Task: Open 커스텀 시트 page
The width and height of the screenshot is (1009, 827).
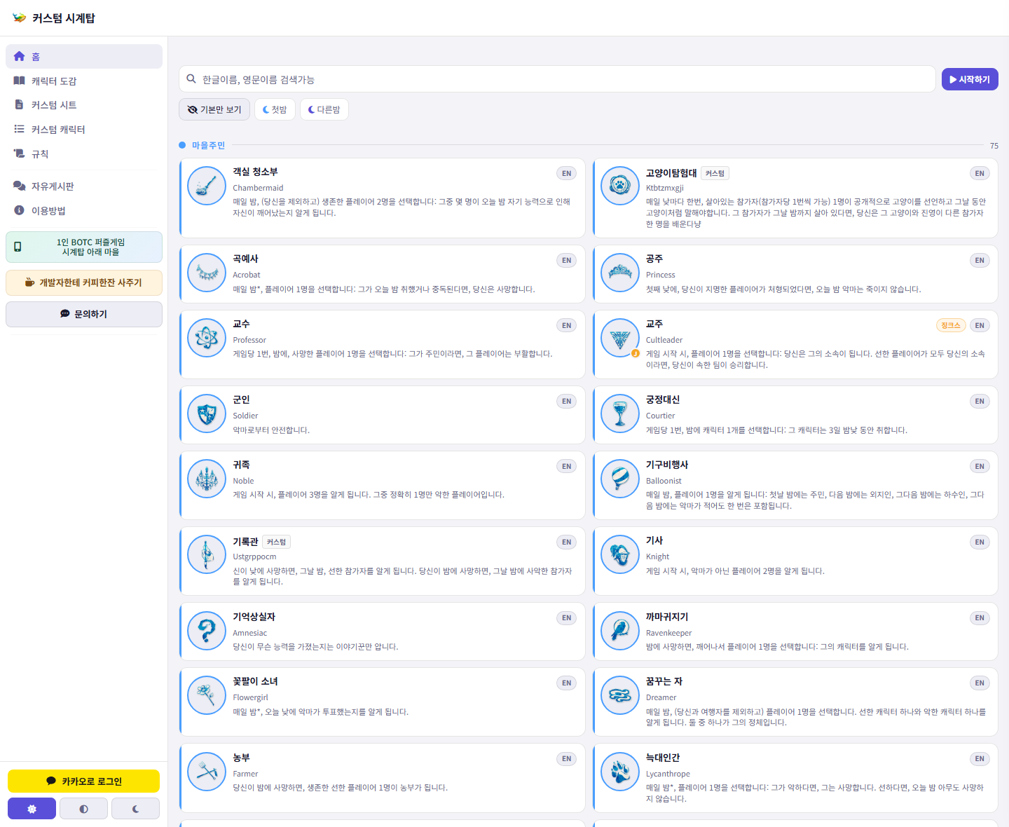Action: point(84,105)
